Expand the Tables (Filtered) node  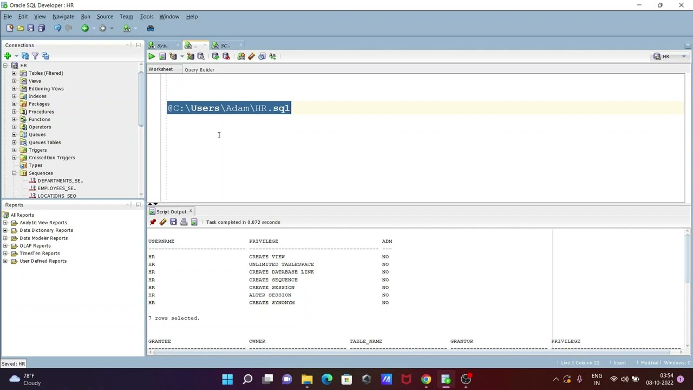[14, 73]
